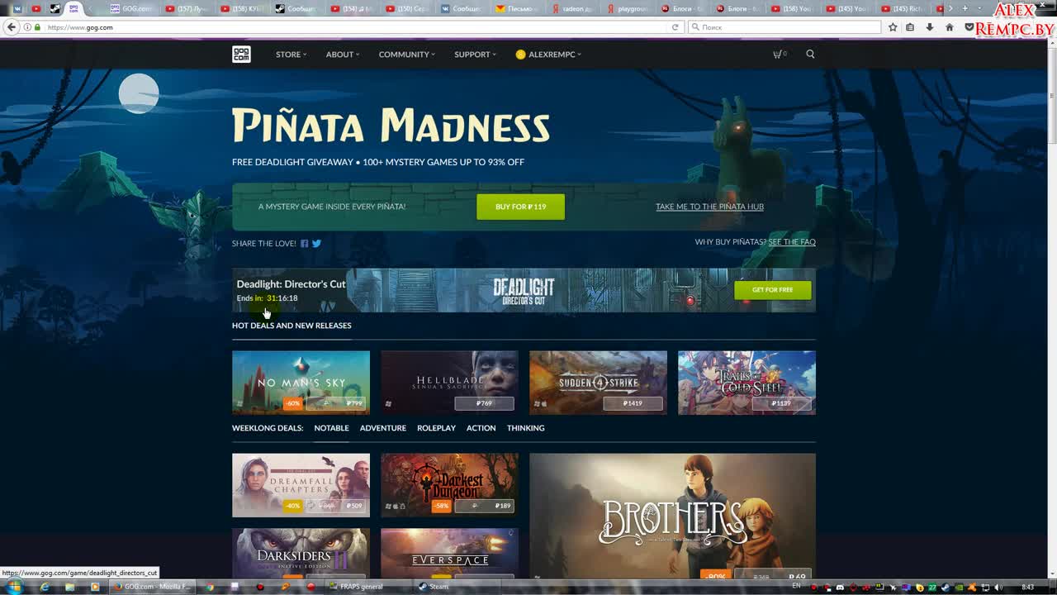Screen dimensions: 1057x595
Task: Select the ACTION weeklong deals tab
Action: pos(481,428)
